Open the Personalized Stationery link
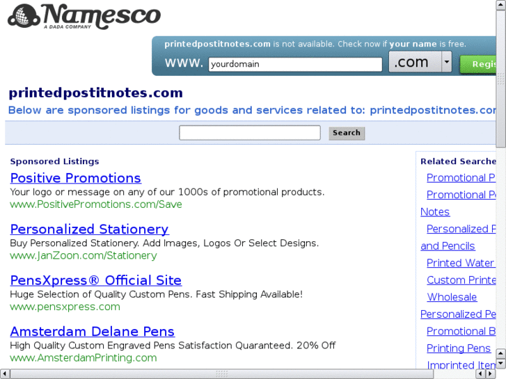This screenshot has height=379, width=506. click(x=89, y=229)
